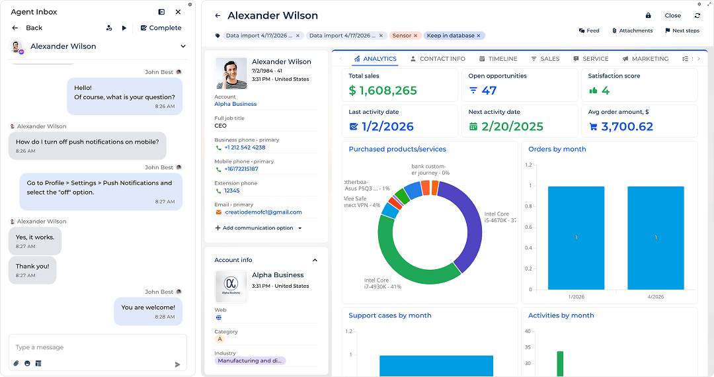The height and width of the screenshot is (377, 714).
Task: Click Alpha Business logo thumbnail
Action: [x=231, y=287]
